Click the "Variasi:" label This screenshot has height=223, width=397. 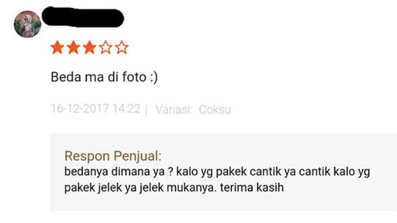pyautogui.click(x=174, y=110)
